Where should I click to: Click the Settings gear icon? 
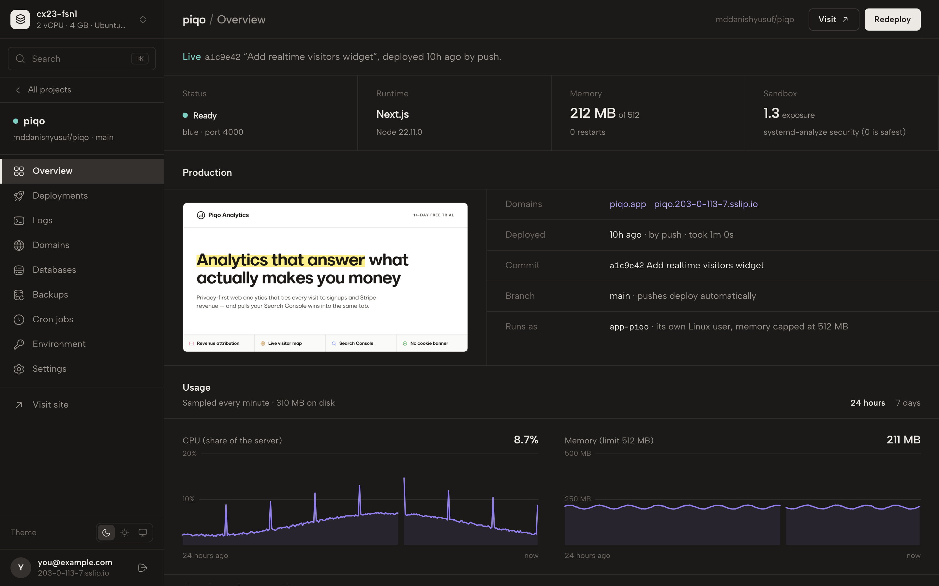[19, 369]
